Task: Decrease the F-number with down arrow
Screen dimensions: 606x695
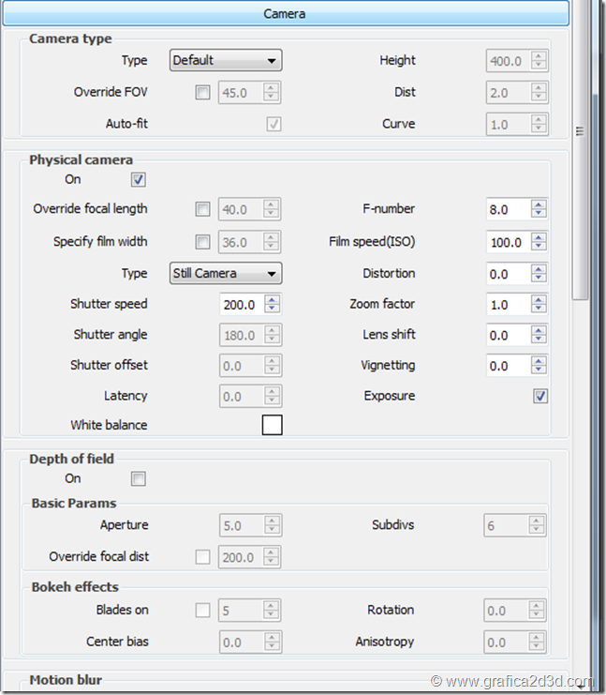Action: point(539,215)
